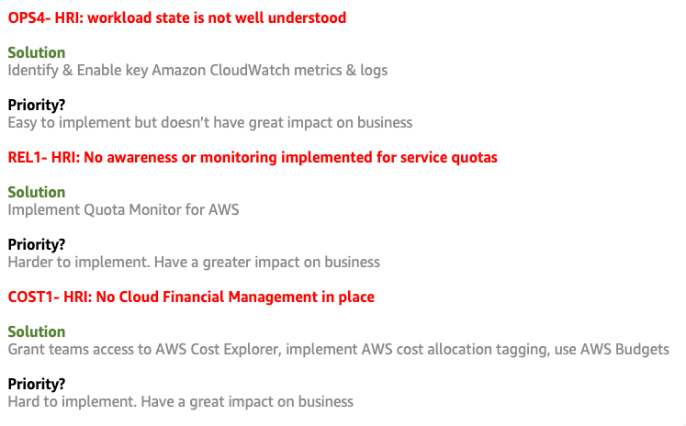Select 'Harder to implement' priority text
The width and height of the screenshot is (686, 426).
click(x=194, y=263)
